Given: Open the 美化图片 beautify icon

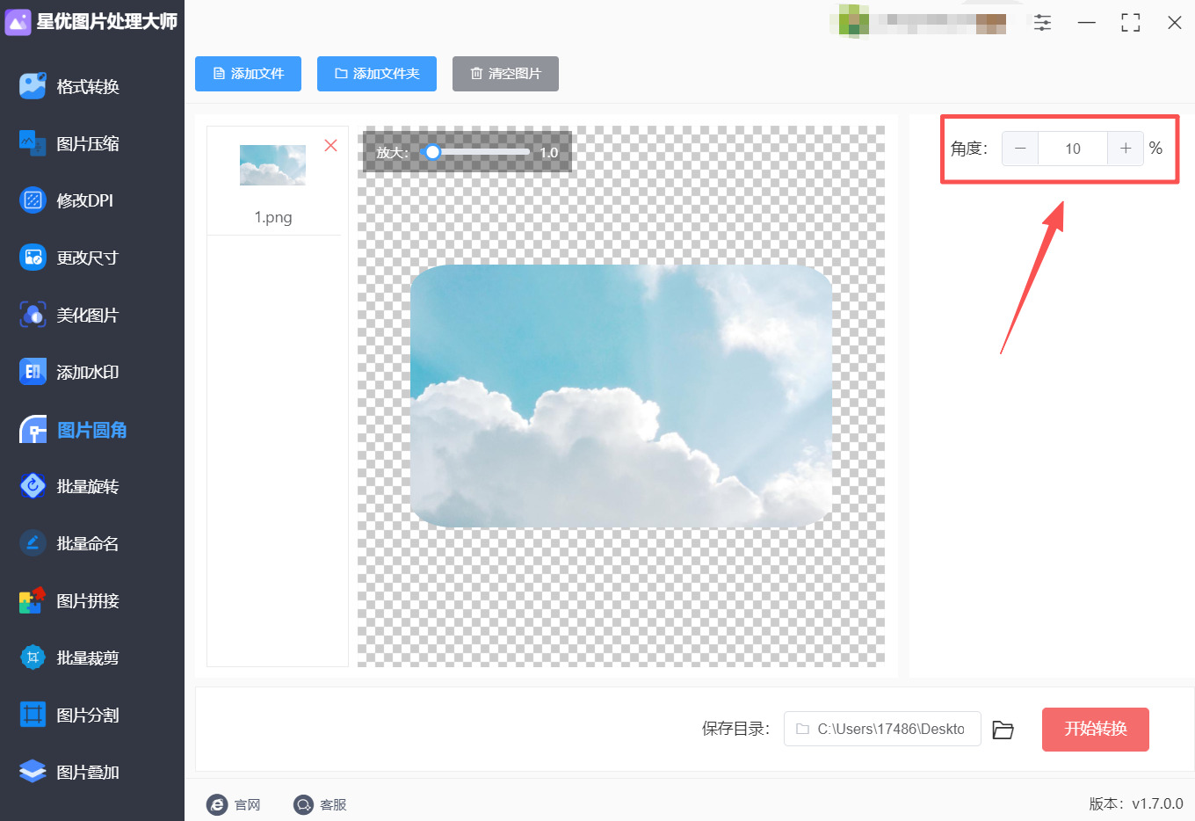Looking at the screenshot, I should (33, 315).
